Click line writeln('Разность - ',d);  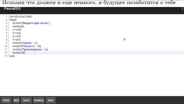(x=27, y=46)
